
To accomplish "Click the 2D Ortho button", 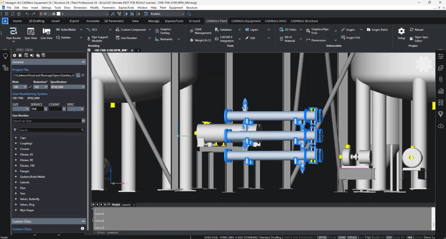I will coord(288,30).
